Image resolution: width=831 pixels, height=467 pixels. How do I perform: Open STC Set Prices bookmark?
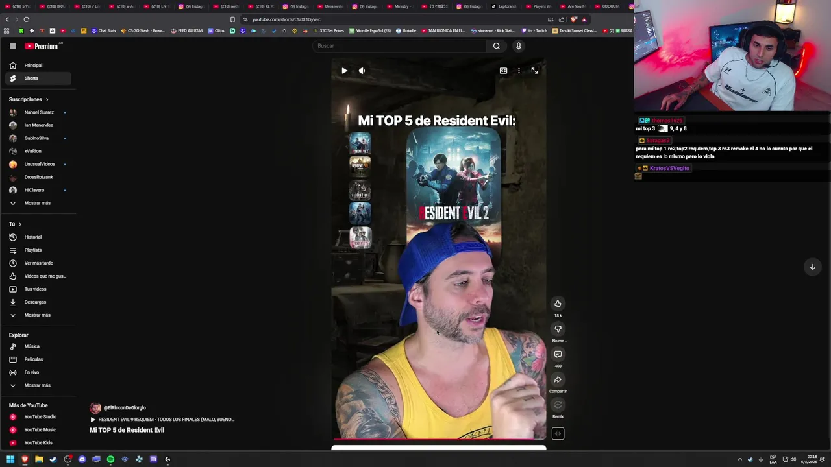coord(329,30)
